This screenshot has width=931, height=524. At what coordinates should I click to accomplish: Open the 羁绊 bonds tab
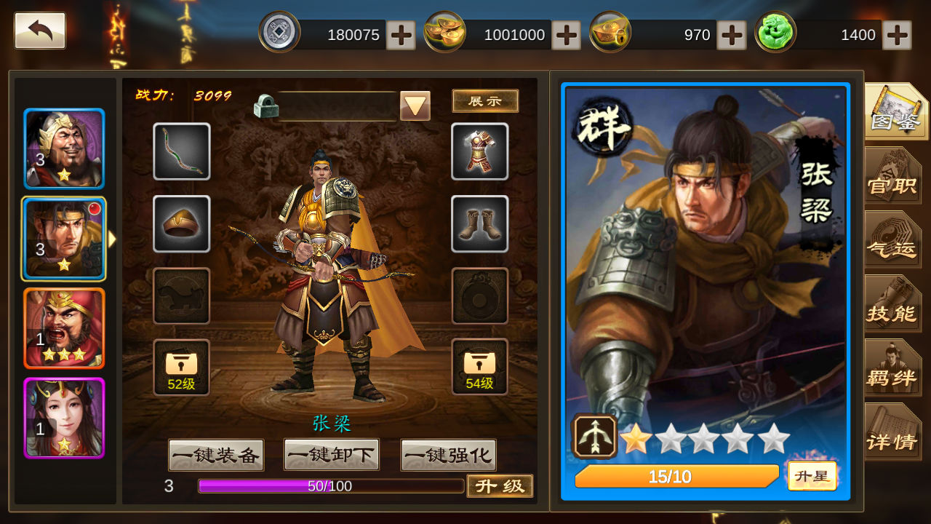[892, 368]
